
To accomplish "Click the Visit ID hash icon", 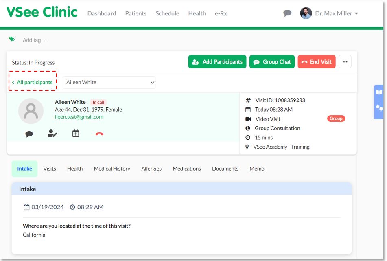I will pyautogui.click(x=248, y=100).
